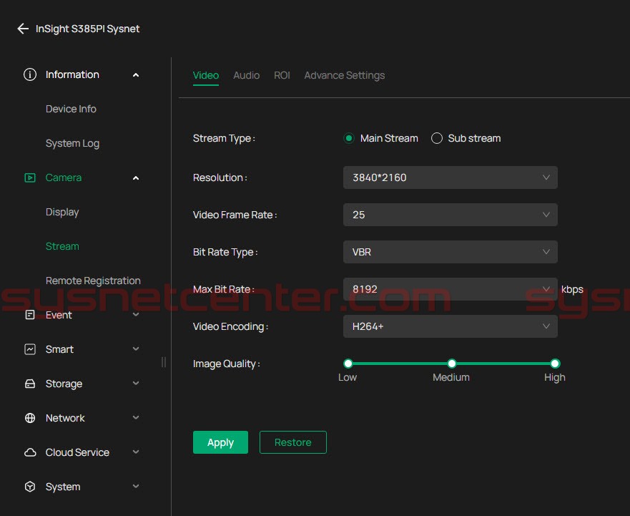
Task: Click the Cloud Service cloud icon
Action: tap(30, 452)
